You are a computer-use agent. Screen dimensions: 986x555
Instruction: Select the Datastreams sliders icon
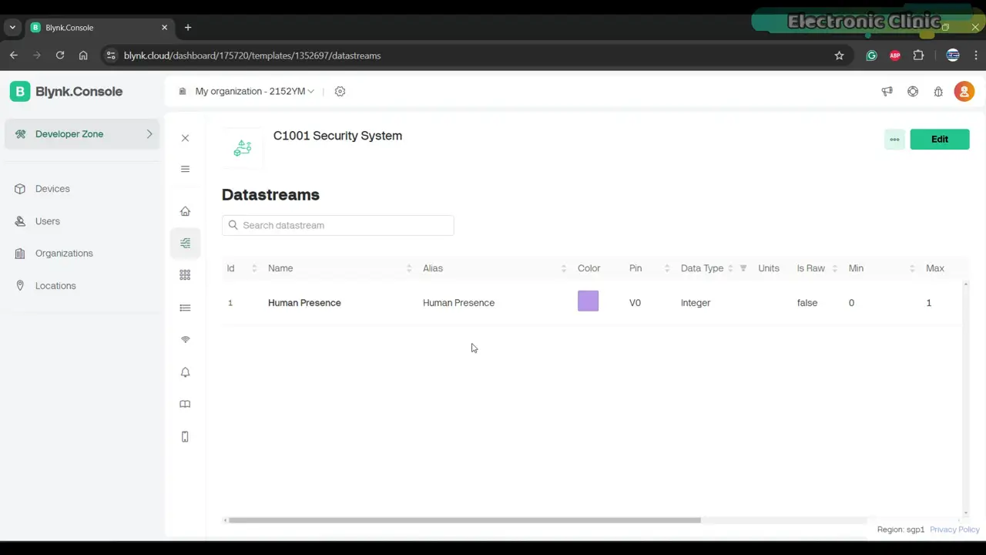click(x=185, y=244)
